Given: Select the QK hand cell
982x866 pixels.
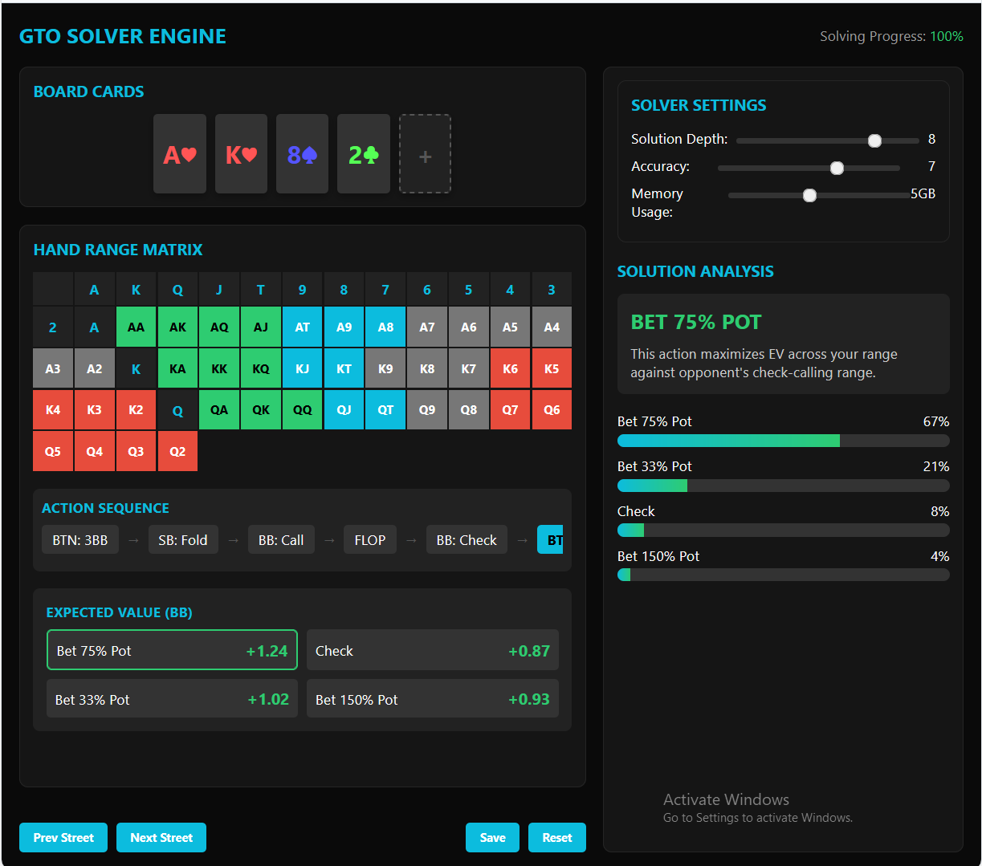Looking at the screenshot, I should point(261,409).
